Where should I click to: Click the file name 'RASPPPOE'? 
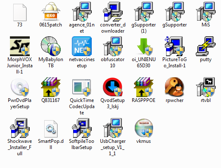point(144,100)
